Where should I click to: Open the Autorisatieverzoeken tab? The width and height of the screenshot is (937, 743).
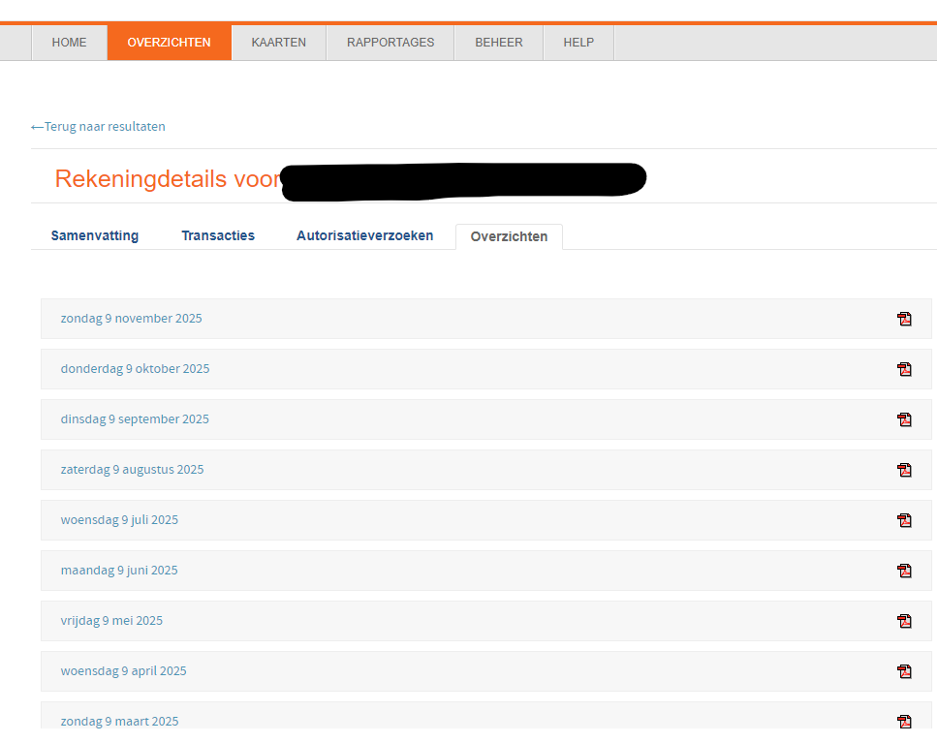[364, 236]
